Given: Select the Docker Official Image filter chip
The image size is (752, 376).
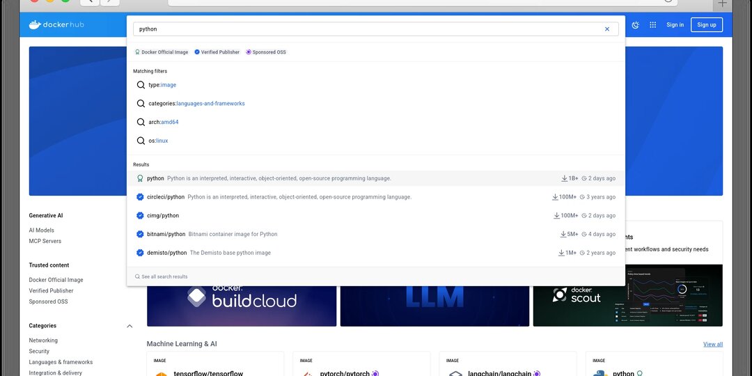Looking at the screenshot, I should pyautogui.click(x=162, y=52).
